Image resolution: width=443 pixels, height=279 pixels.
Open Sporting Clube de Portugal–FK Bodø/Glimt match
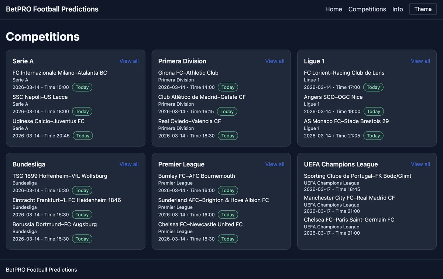click(358, 176)
